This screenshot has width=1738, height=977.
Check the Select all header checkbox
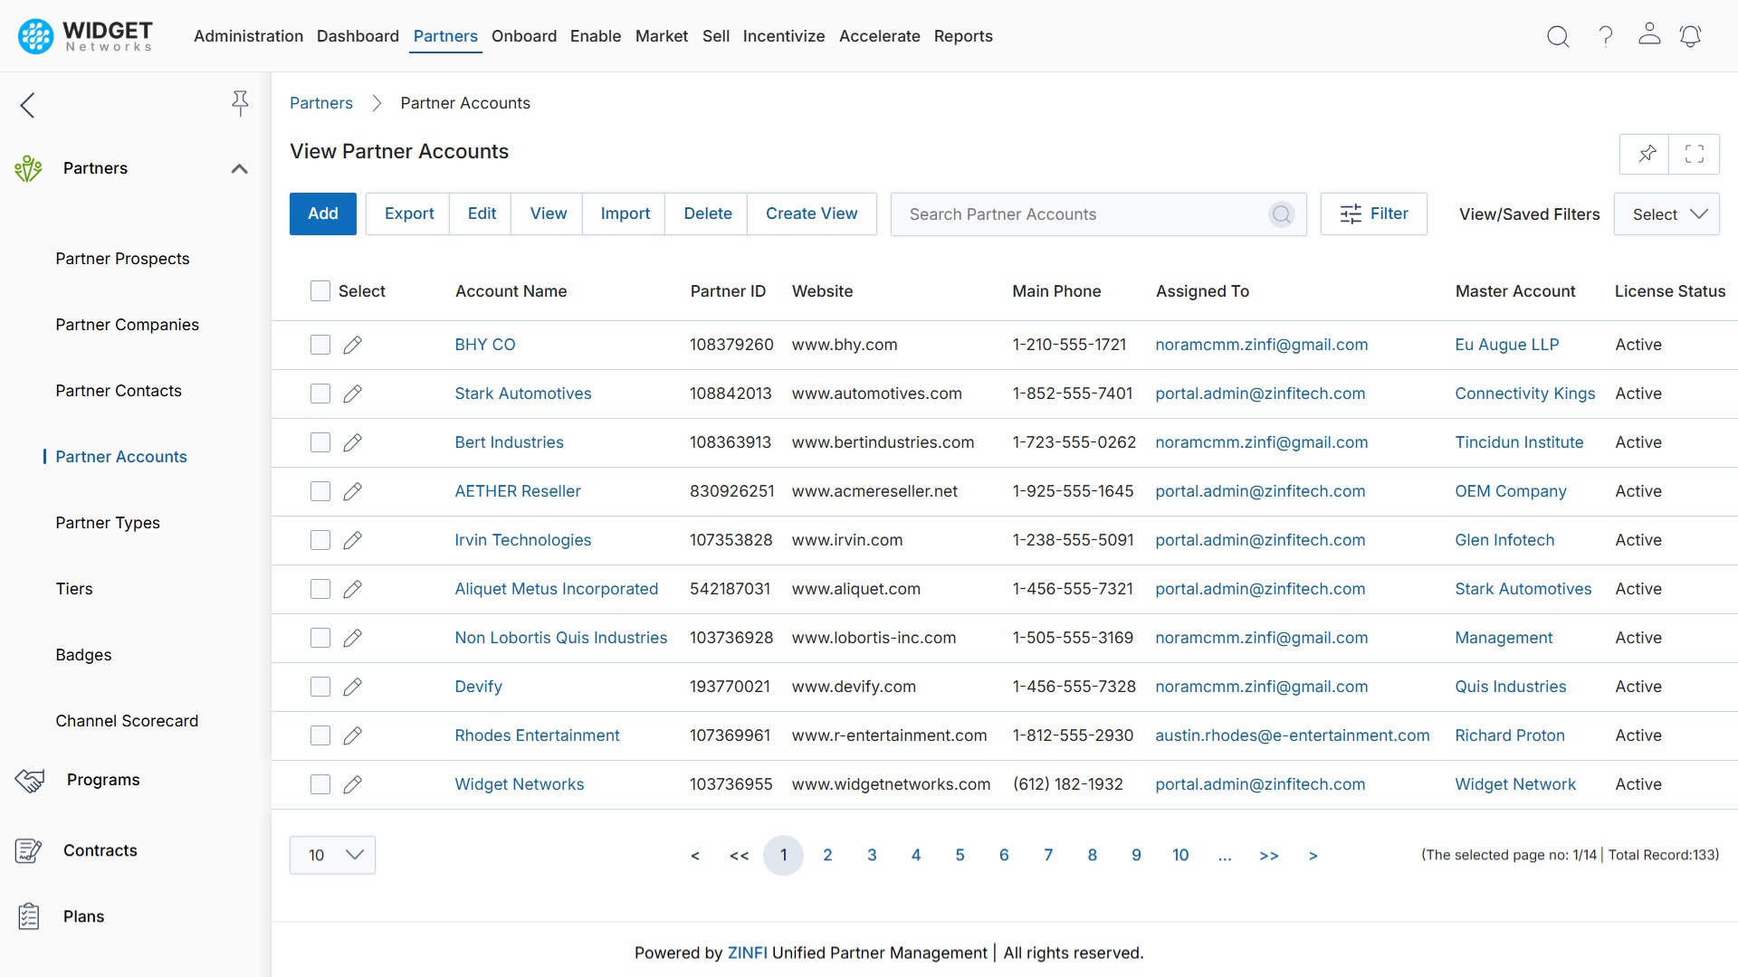pos(320,290)
